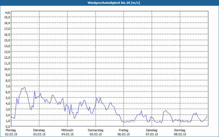Click the 'm/s' unit label

[x=8, y=13]
